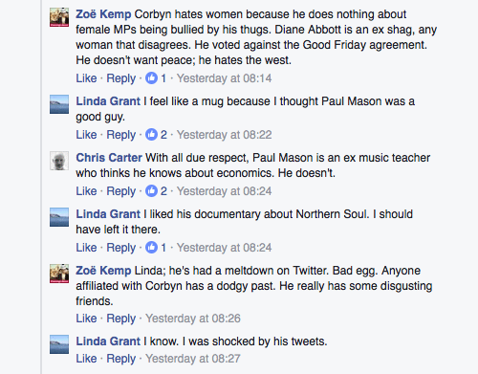Open Zoë Kemp's avatar on the meltdown comment
478x374 pixels.
(59, 274)
